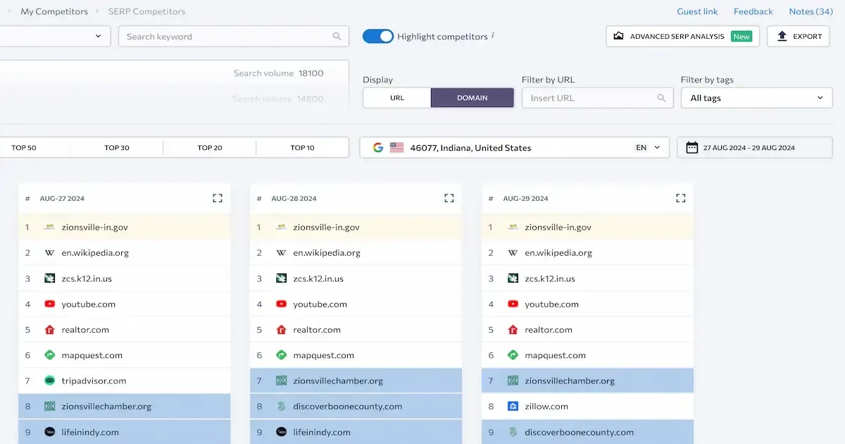Open the partially visible dropdown at top left

(x=55, y=37)
